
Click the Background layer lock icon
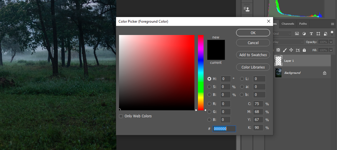click(x=325, y=73)
